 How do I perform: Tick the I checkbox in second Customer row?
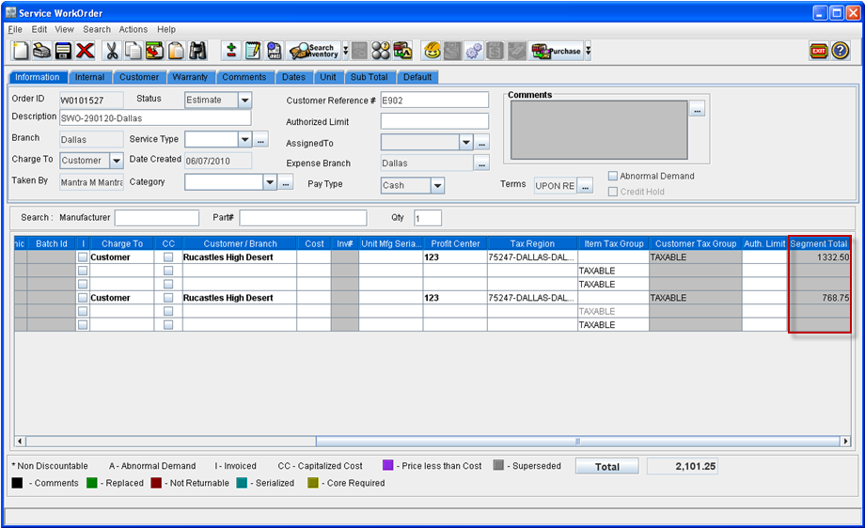click(83, 298)
